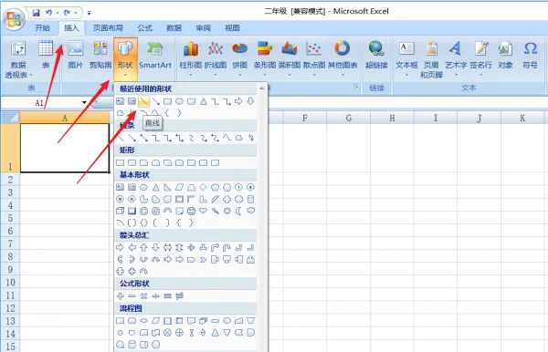Select column A header

point(65,119)
